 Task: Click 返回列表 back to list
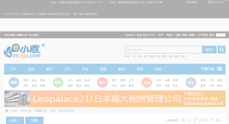click(172, 120)
